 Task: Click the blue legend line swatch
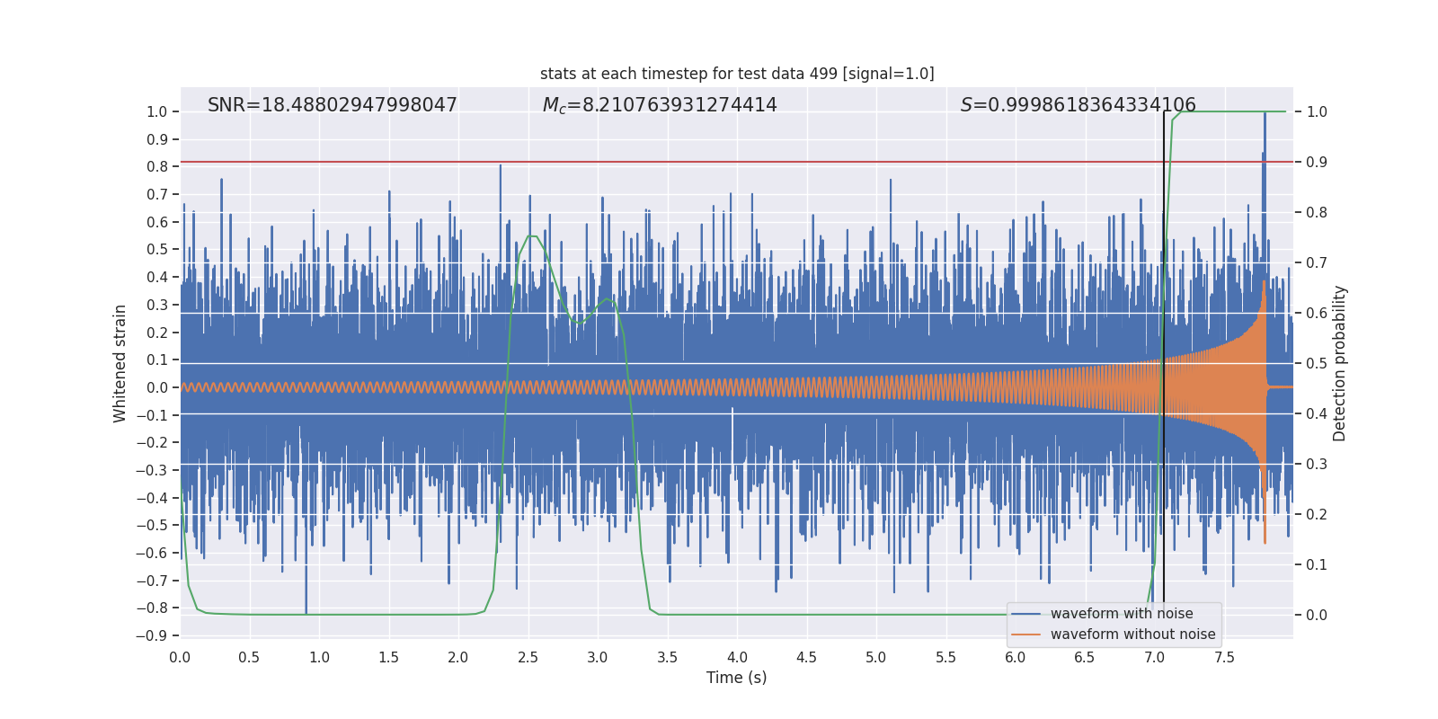point(1026,614)
